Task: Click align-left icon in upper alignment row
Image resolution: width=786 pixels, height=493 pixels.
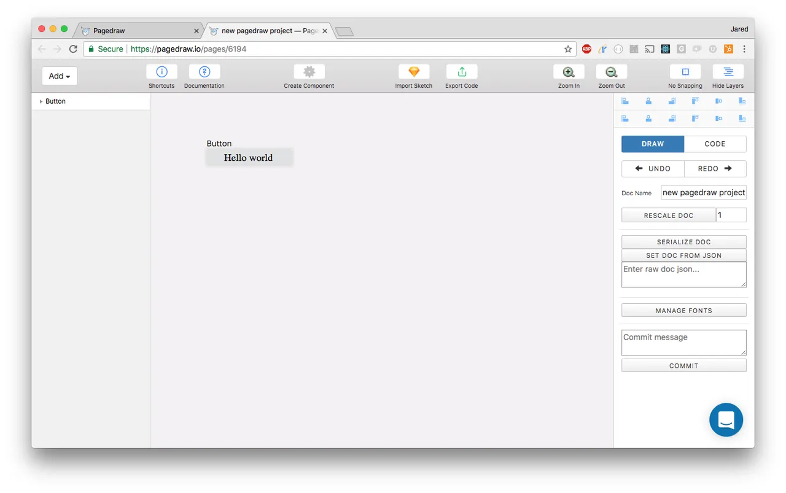Action: [625, 101]
